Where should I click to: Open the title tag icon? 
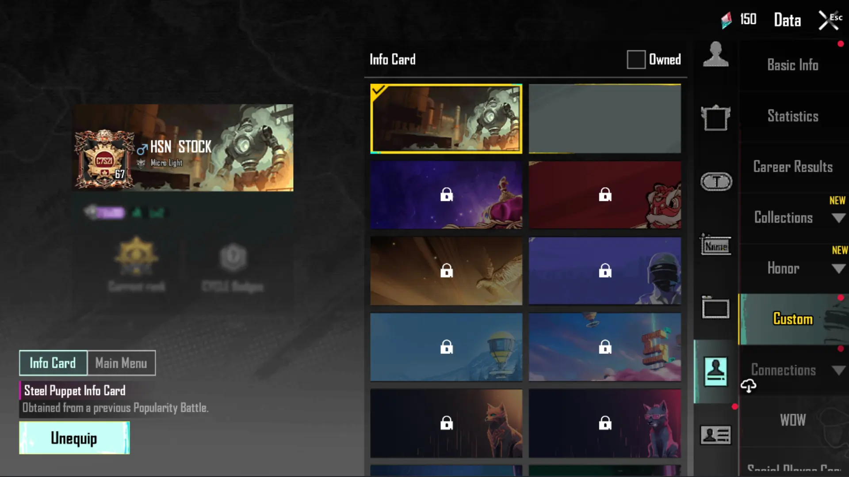pyautogui.click(x=716, y=182)
